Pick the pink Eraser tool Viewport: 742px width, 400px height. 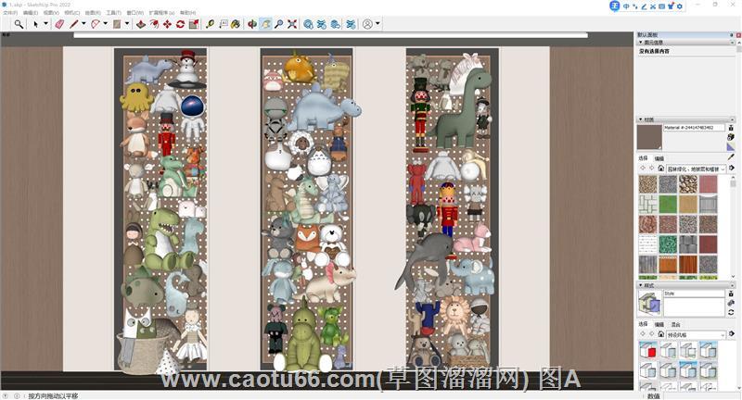[59, 24]
